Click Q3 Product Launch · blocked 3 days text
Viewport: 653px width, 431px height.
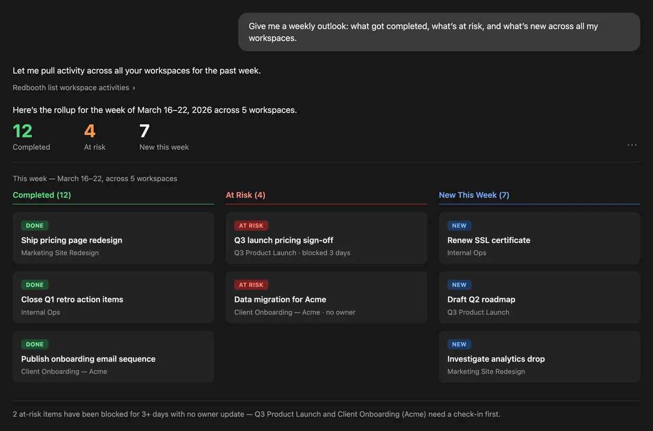tap(292, 253)
